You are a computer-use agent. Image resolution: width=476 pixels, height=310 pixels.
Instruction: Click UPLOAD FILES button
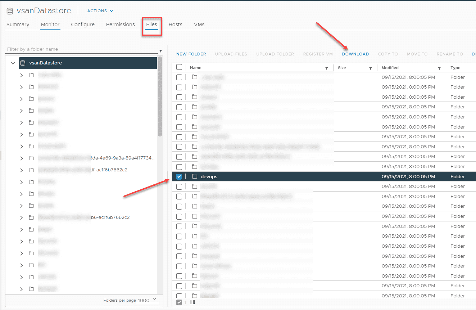click(231, 54)
